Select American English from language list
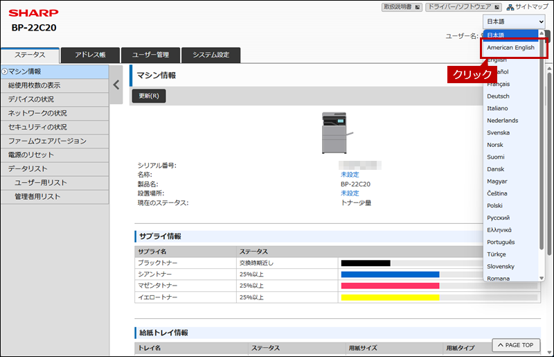The image size is (554, 357). click(510, 47)
